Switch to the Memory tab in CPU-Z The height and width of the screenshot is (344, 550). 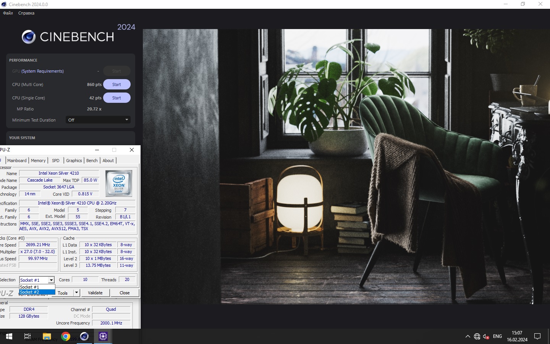click(x=38, y=161)
